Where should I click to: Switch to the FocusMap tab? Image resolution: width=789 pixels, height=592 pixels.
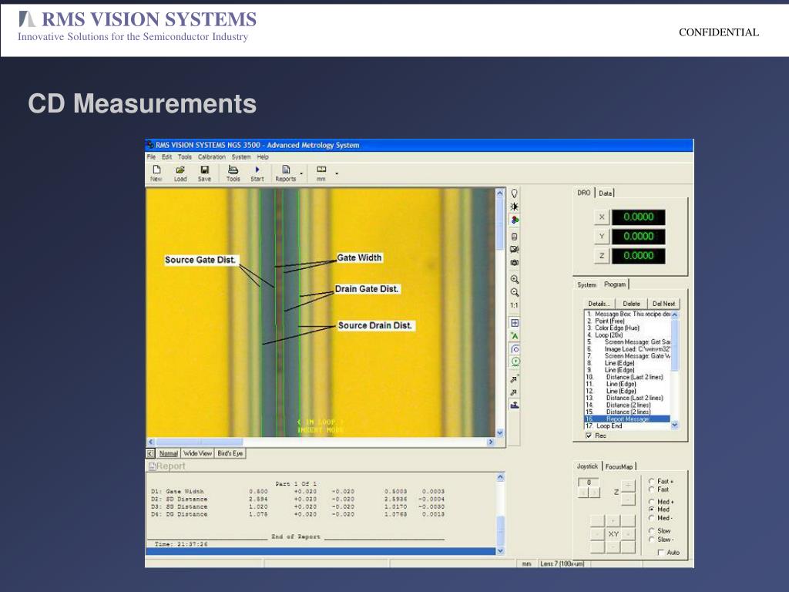(x=619, y=466)
